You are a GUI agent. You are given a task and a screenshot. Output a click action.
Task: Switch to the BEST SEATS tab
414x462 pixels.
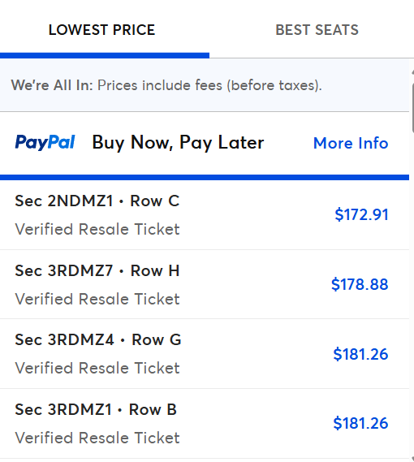[317, 30]
